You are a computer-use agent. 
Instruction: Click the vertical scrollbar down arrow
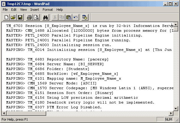click(176, 108)
